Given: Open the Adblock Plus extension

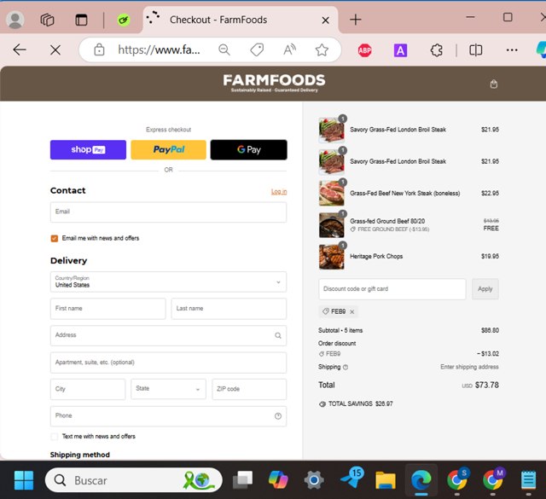Looking at the screenshot, I should [364, 50].
